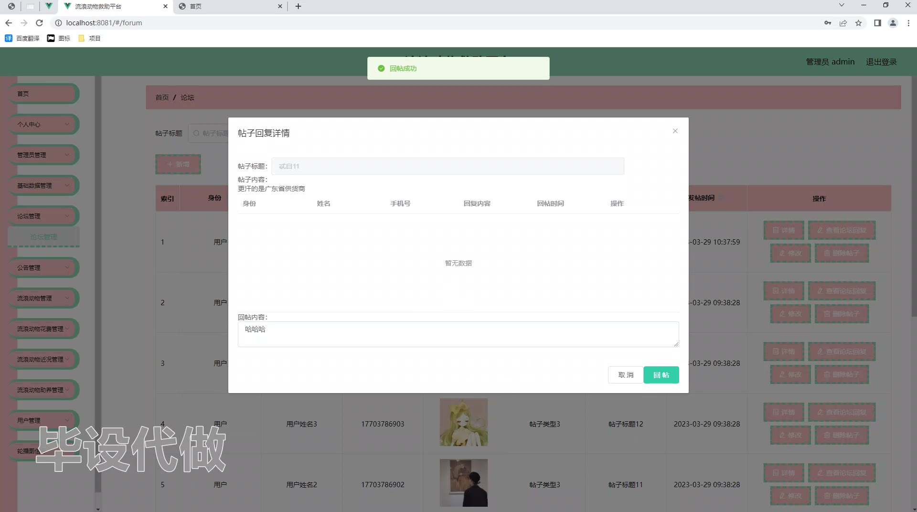
Task: Click phone number 17703786903
Action: coord(383,424)
